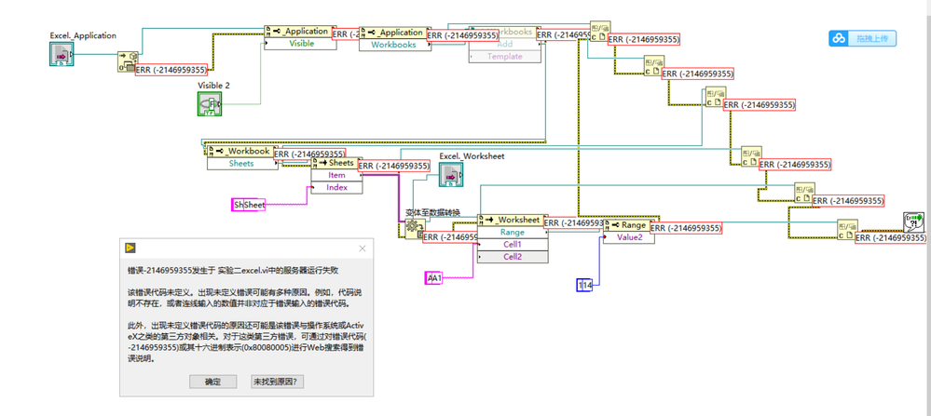Select the Sheets property of _Workbook node
The image size is (931, 416).
[x=242, y=164]
